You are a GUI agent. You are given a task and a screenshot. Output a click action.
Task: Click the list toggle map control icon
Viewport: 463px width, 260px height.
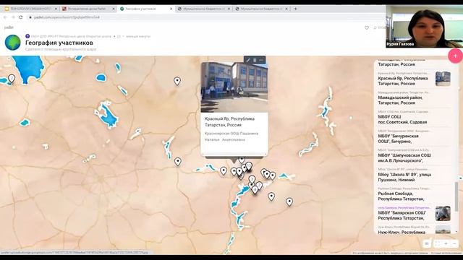tap(427, 243)
